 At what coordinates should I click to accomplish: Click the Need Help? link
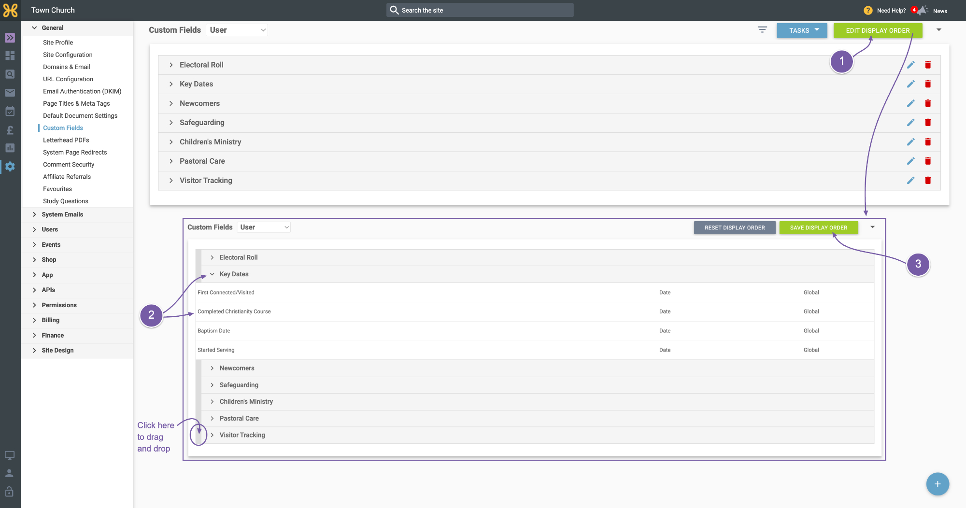click(891, 11)
